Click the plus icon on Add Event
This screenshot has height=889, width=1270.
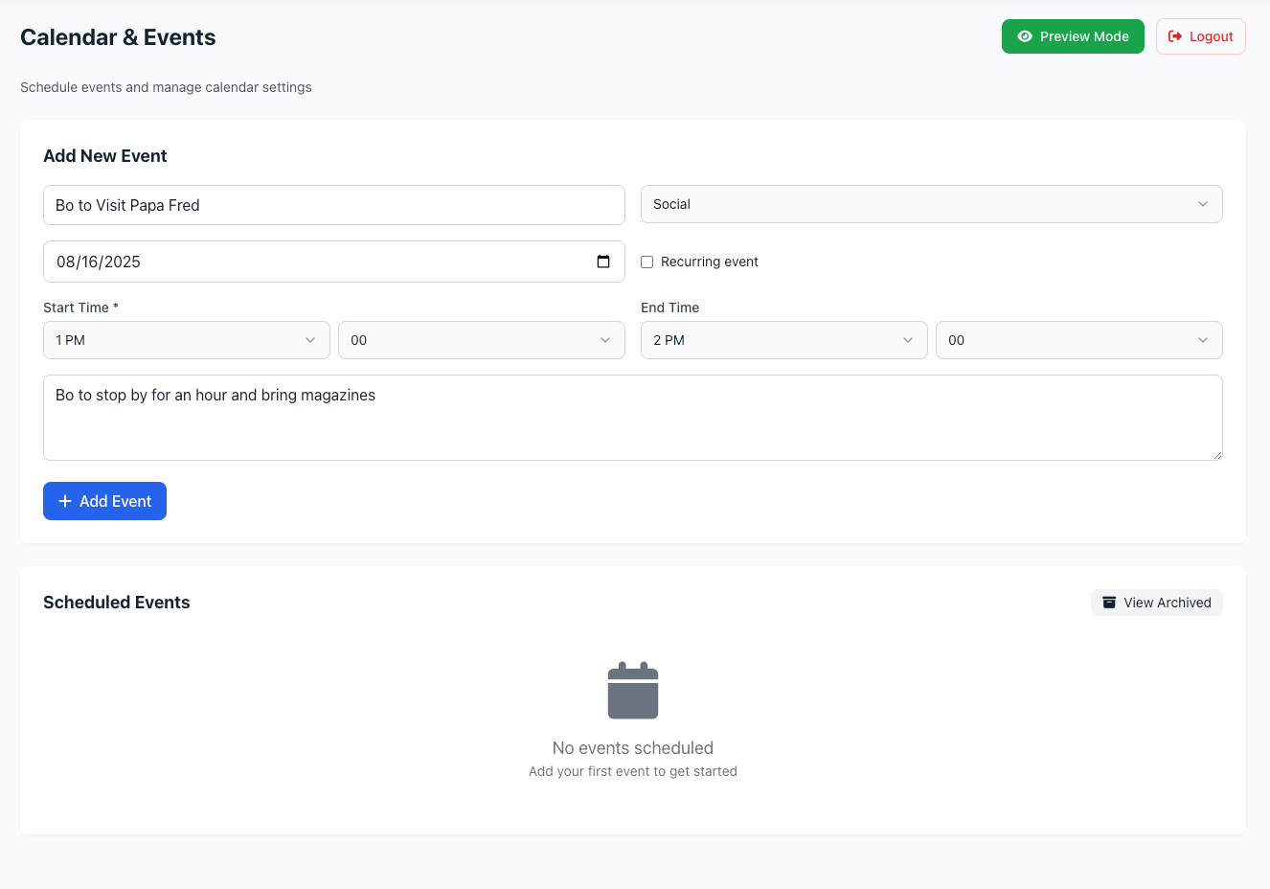pyautogui.click(x=65, y=501)
